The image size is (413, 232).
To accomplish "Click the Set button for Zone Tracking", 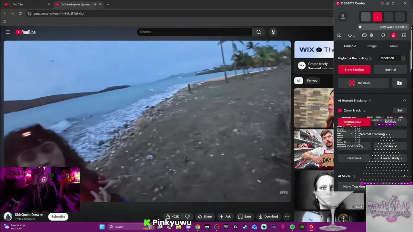I will click(x=400, y=111).
